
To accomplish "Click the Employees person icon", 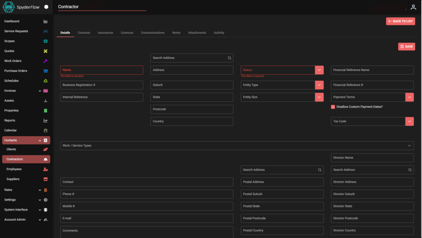I will pos(45,169).
